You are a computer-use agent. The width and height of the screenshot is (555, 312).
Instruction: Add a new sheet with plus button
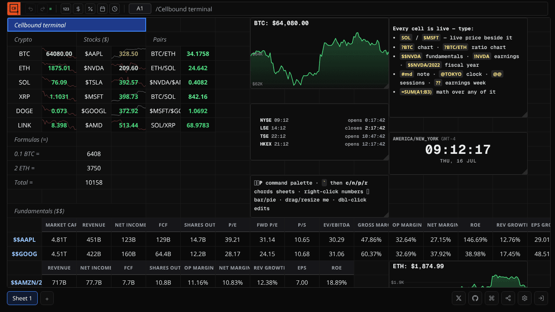(x=47, y=298)
